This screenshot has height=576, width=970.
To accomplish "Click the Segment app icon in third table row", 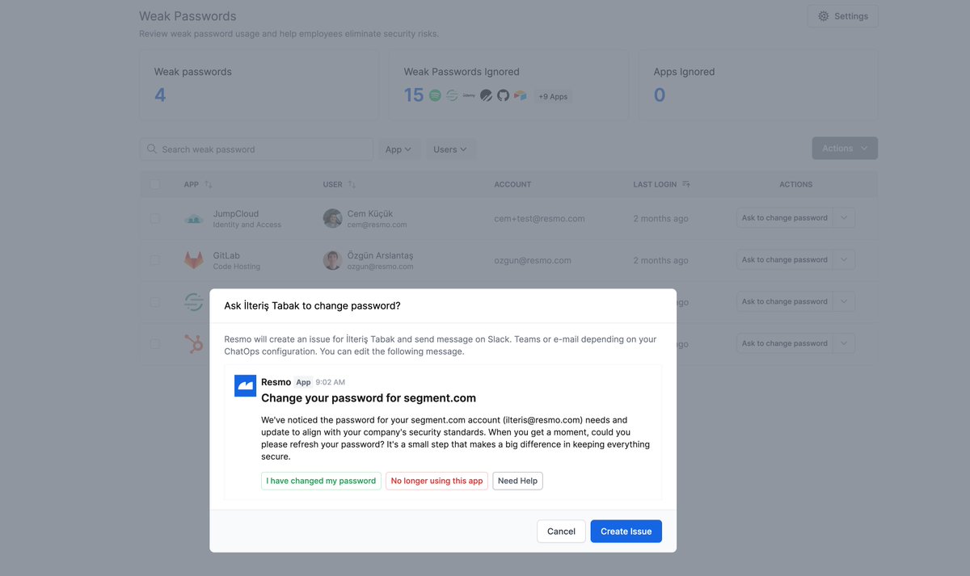I will click(x=194, y=302).
